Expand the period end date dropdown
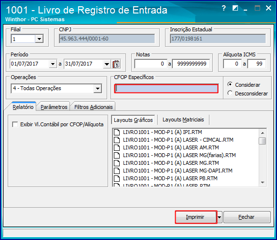Viewport: 277px width, 240px height. 107,64
